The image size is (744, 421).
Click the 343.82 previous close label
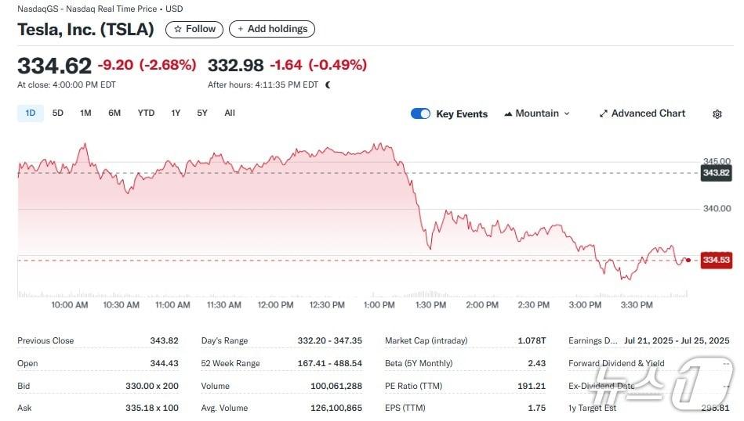click(715, 173)
